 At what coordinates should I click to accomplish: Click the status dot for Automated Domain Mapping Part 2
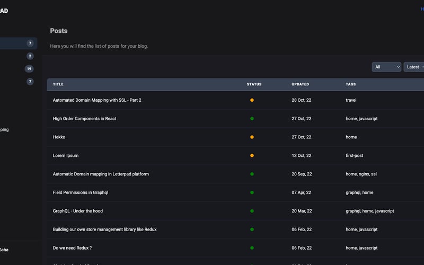(252, 100)
